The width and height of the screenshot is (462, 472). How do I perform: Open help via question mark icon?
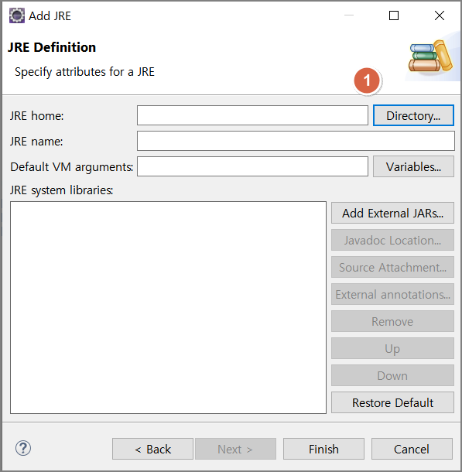point(23,448)
